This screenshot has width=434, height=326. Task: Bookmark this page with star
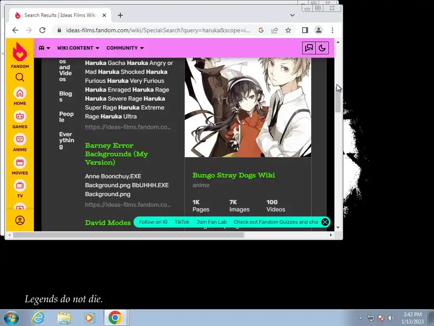click(288, 30)
